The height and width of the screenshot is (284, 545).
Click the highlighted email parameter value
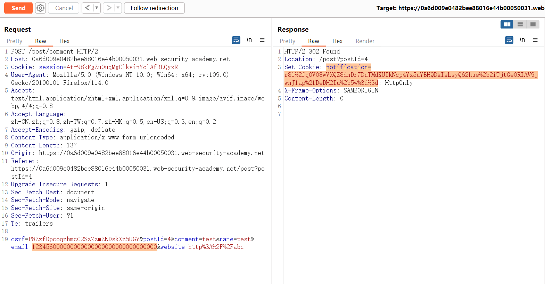(94, 247)
